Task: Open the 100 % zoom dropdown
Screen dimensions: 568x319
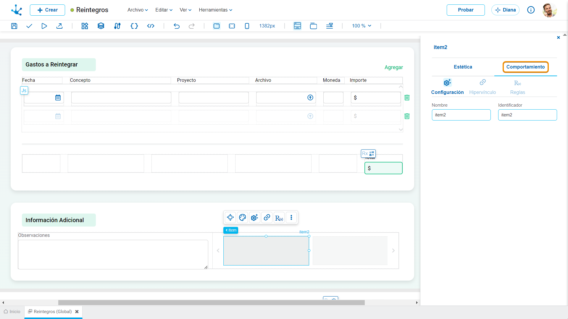Action: point(362,26)
